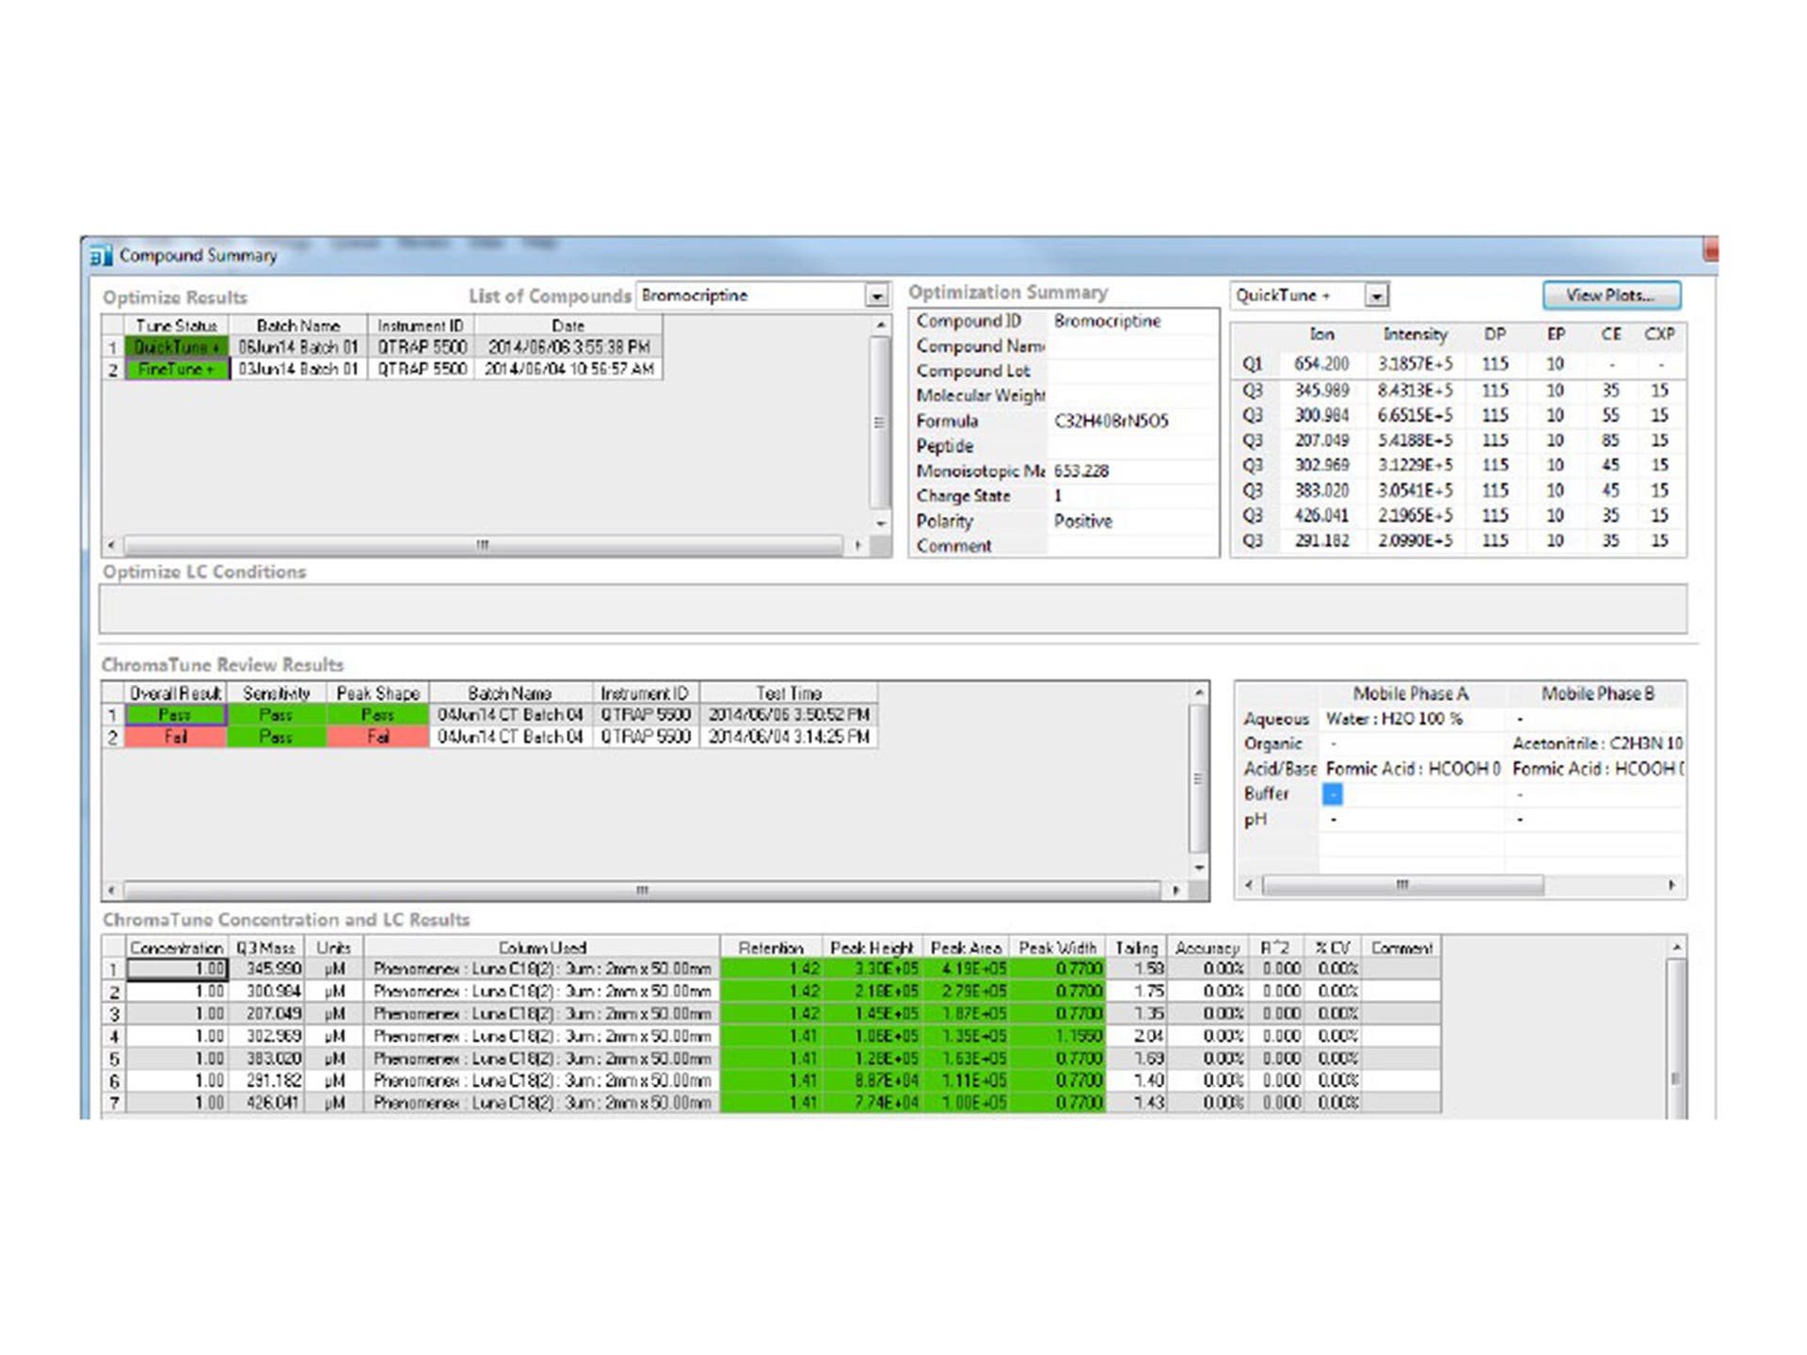Viewport: 1807px width, 1355px height.
Task: Click the Concentration cell in row 1
Action: 176,969
